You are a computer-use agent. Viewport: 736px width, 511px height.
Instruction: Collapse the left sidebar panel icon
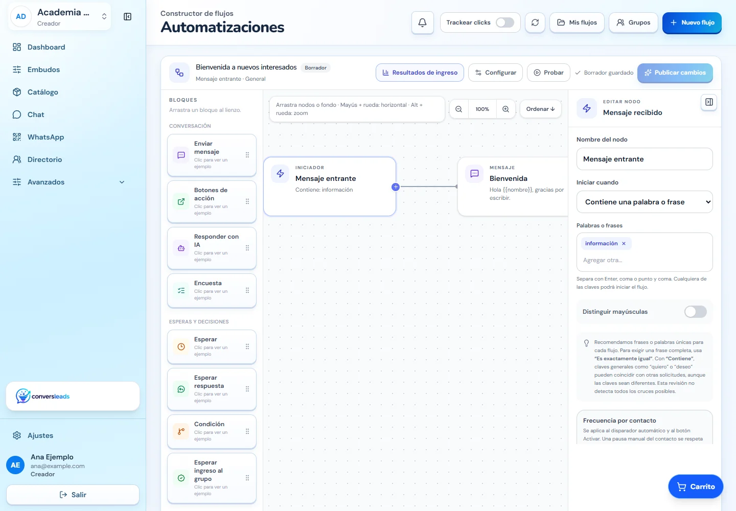[128, 17]
